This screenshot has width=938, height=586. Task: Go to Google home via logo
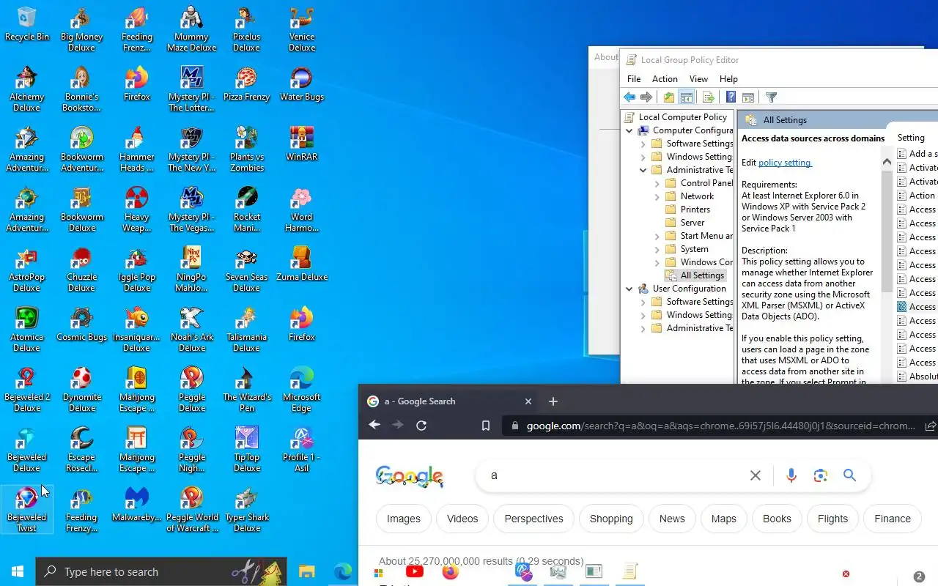(410, 476)
